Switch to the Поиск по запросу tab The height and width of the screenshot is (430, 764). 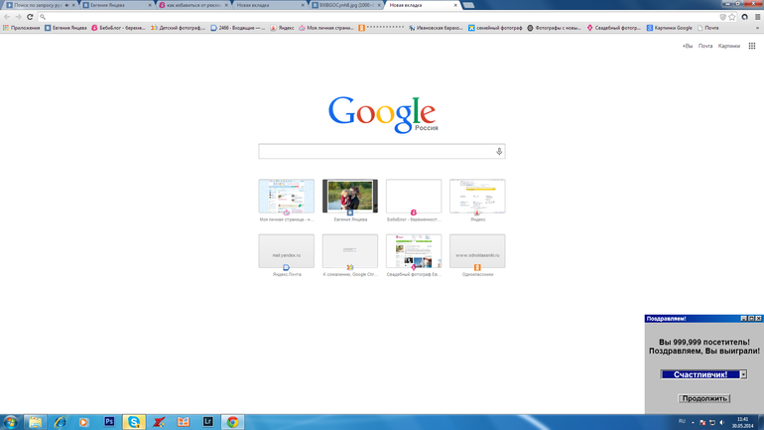click(35, 5)
